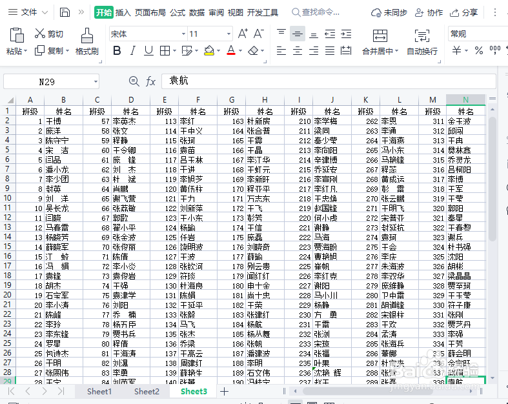This screenshot has width=508, height=404.
Task: Expand the font color dropdown arrow
Action: pyautogui.click(x=240, y=50)
